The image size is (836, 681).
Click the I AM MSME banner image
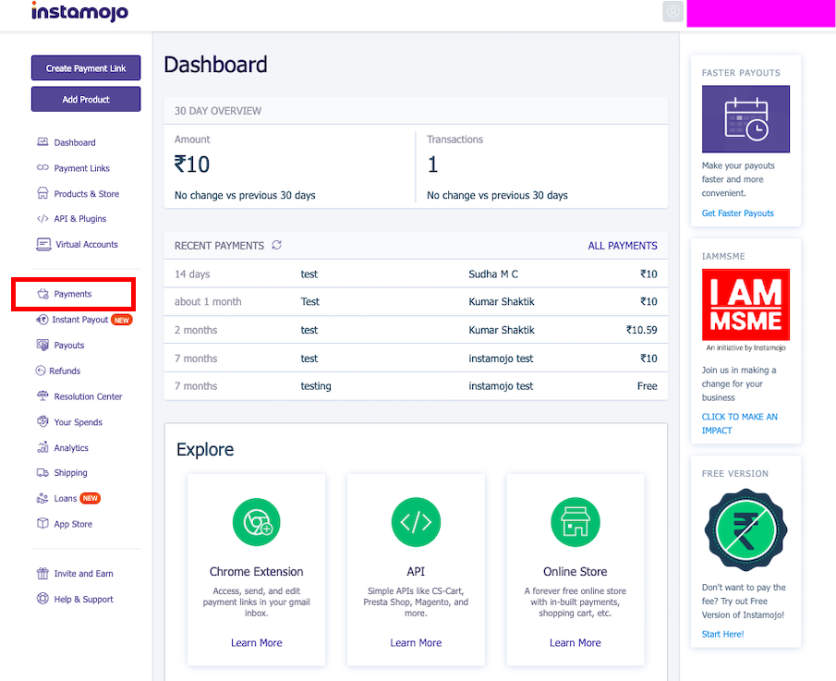coord(745,305)
